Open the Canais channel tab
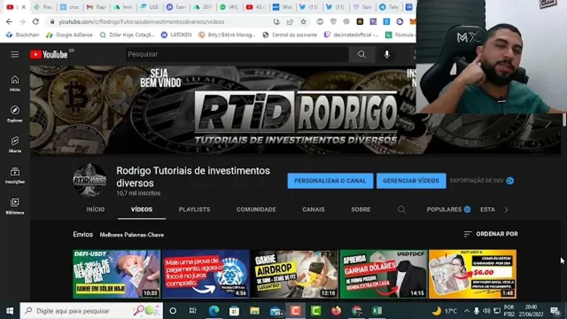The height and width of the screenshot is (319, 567). point(314,210)
